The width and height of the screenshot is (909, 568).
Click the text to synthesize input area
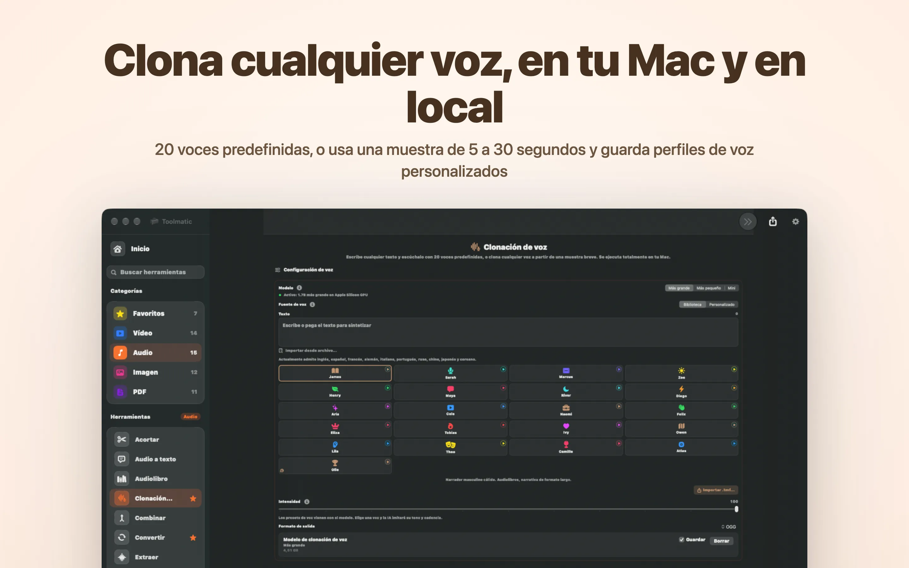coord(508,332)
